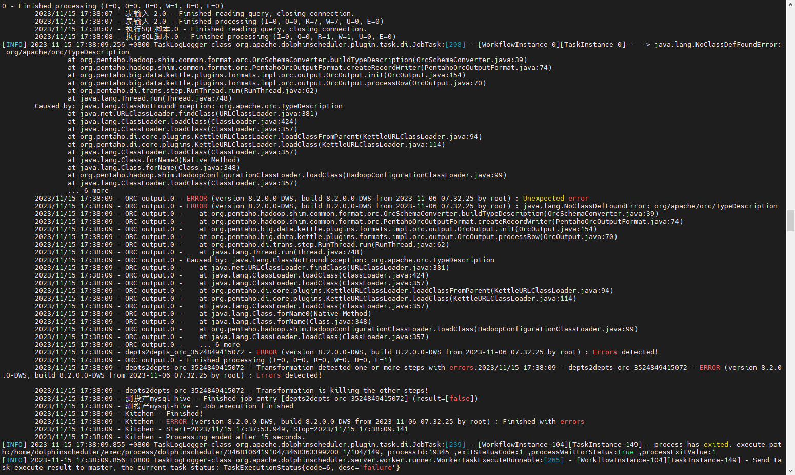Click the scrollbar down arrow

tap(790, 470)
